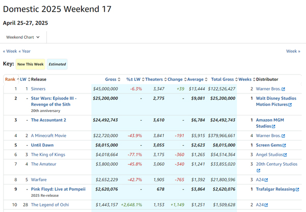Screen dimensions: 306x212
Task: Open the Sinners release page
Action: [38, 89]
